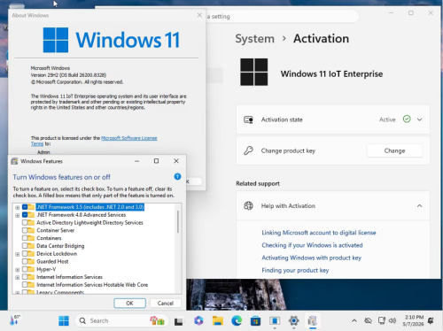The height and width of the screenshot is (331, 443).
Task: Open Finding your product key link
Action: pos(295,270)
